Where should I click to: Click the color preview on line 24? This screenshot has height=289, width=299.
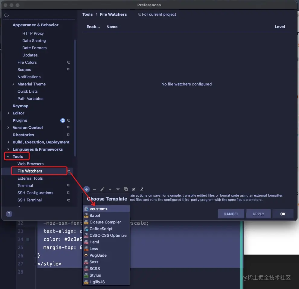pos(28,239)
